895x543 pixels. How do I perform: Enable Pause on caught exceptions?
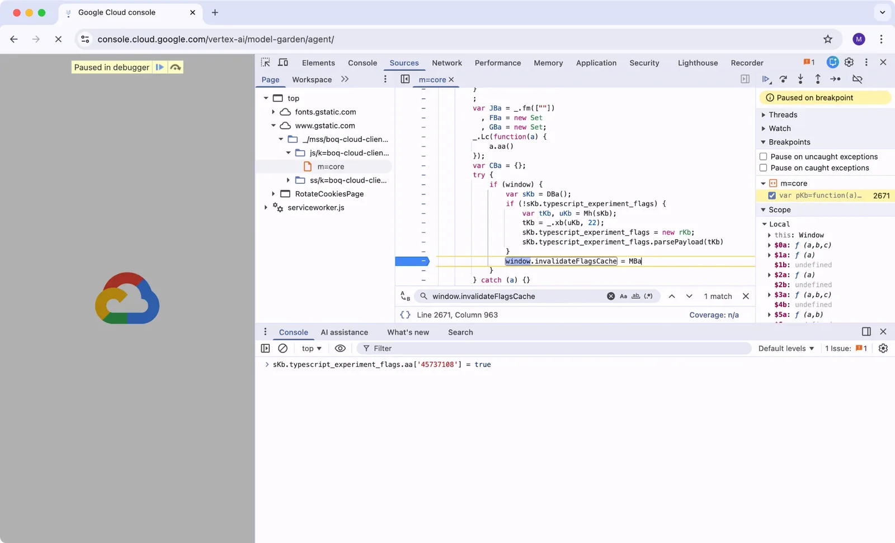(763, 168)
